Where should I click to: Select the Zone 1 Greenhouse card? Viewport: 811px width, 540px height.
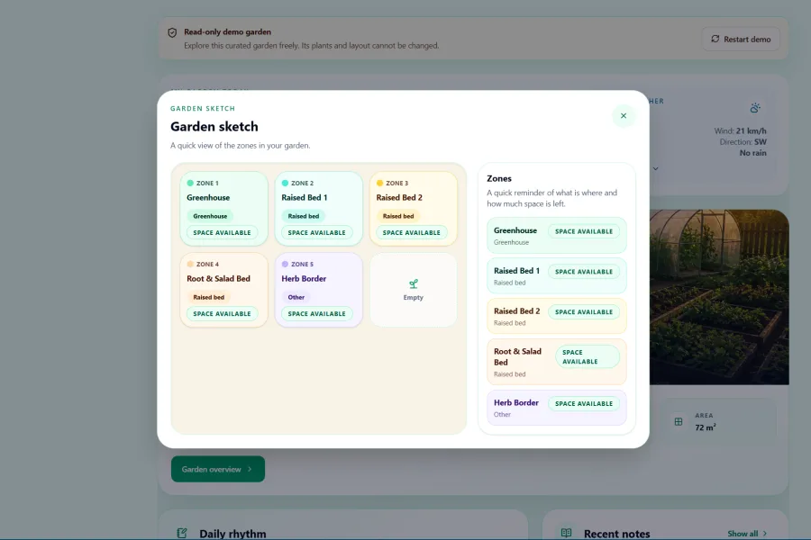point(224,208)
